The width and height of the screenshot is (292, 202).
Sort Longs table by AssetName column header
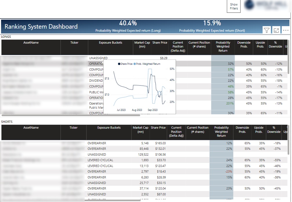click(x=31, y=43)
